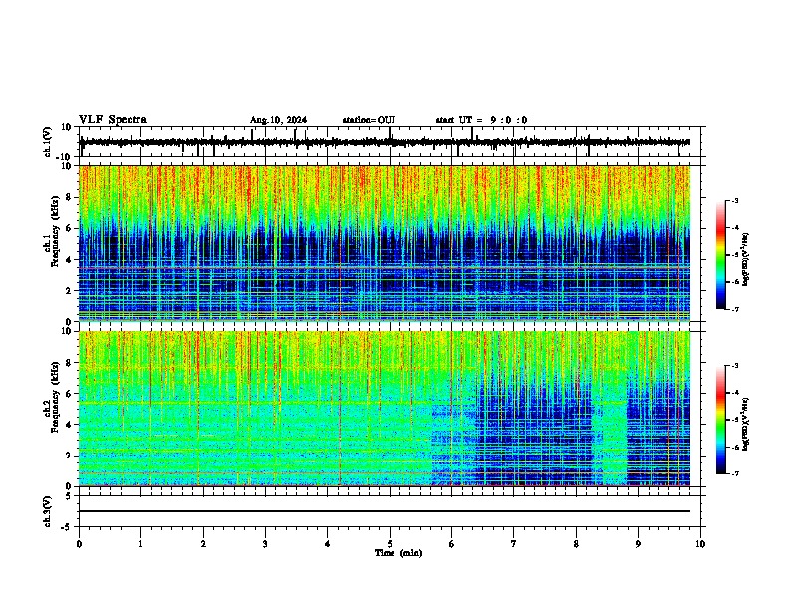Click the "-7" label on ch.1 color scale
The image size is (789, 610).
click(735, 309)
